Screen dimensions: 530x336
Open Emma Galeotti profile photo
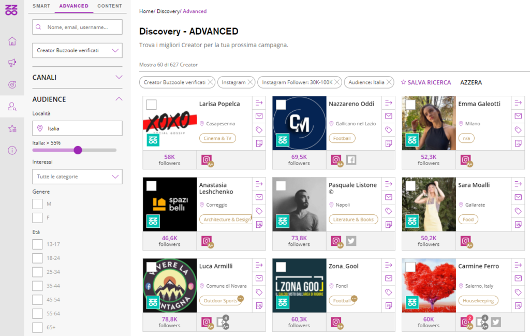(x=429, y=123)
